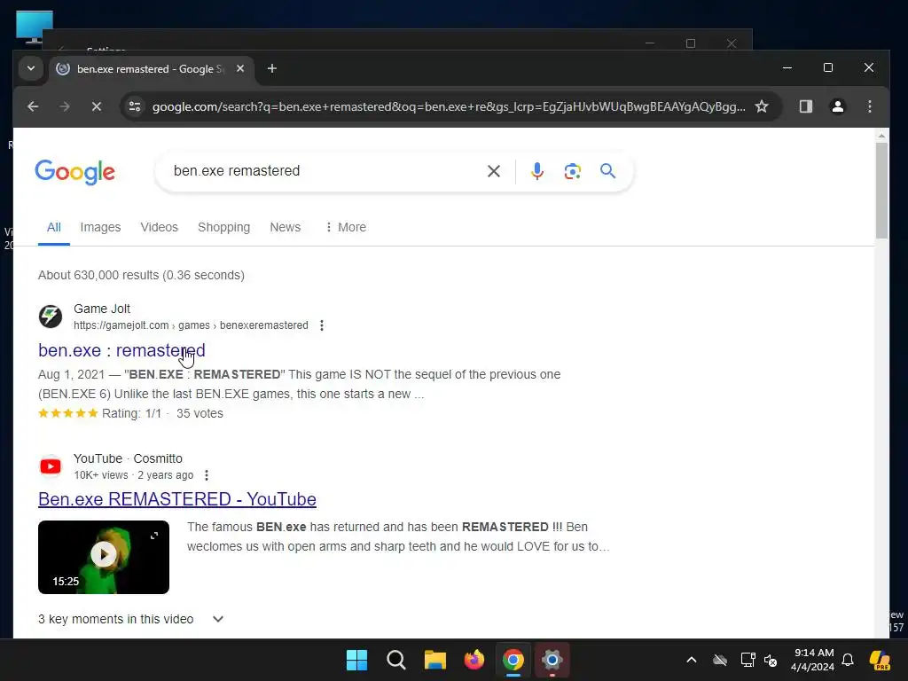Expand 3 key moments in this video

tap(131, 619)
